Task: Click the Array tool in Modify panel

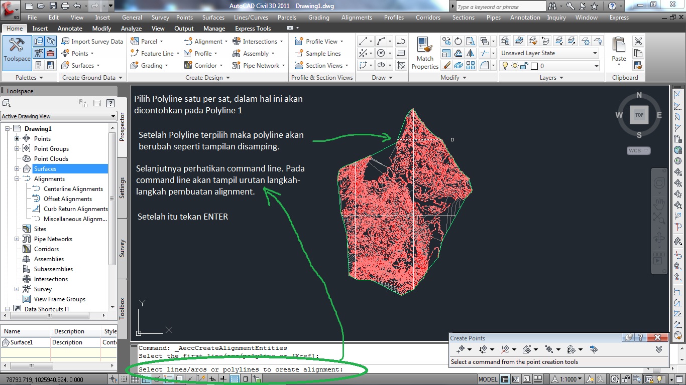Action: [471, 65]
